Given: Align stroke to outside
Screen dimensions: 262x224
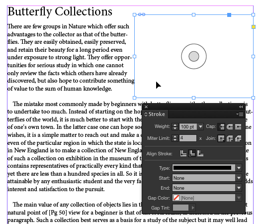Looking at the screenshot, I should [200, 153].
